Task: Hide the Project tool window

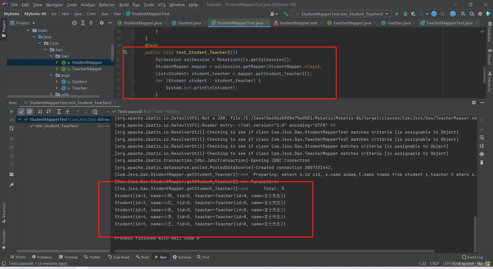Action: coord(110,23)
